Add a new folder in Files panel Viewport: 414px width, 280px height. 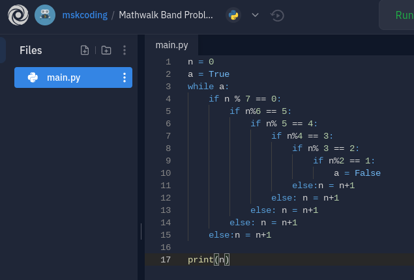pyautogui.click(x=106, y=50)
